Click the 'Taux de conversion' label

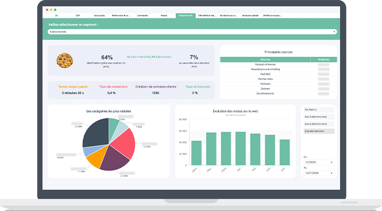(113, 87)
